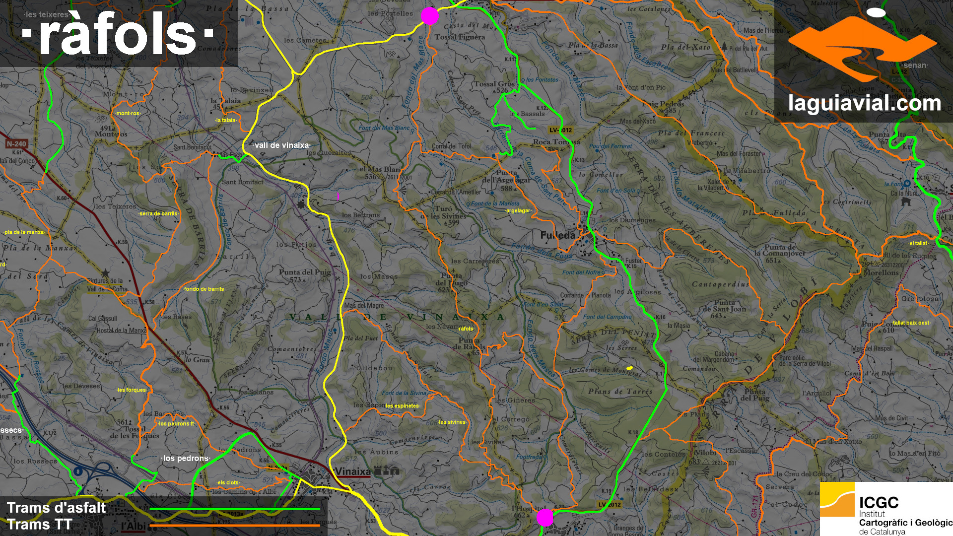Click the orange Trams TT legend line

pos(234,525)
